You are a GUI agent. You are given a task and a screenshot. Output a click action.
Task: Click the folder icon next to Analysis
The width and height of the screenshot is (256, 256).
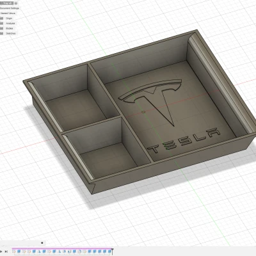click(2, 23)
